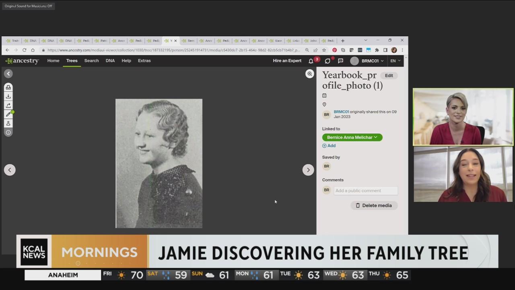Open the EN language dropdown
Viewport: 515px width, 290px height.
pos(395,61)
